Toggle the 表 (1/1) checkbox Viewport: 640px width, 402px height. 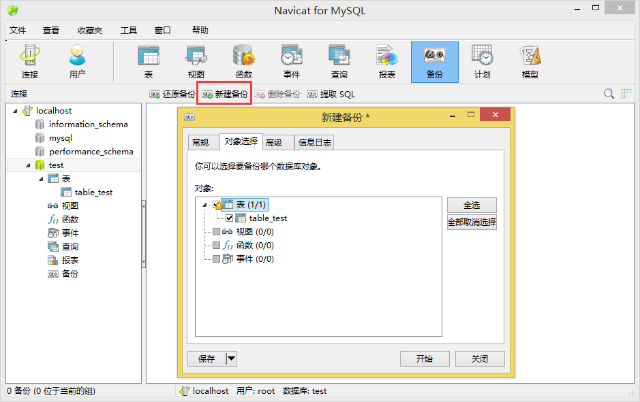pos(217,205)
